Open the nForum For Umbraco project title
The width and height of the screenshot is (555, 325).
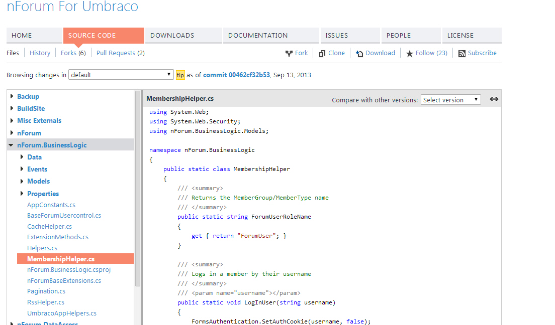[x=72, y=7]
